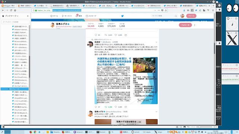Send retweeted tweet via direct message icon

(126, 107)
